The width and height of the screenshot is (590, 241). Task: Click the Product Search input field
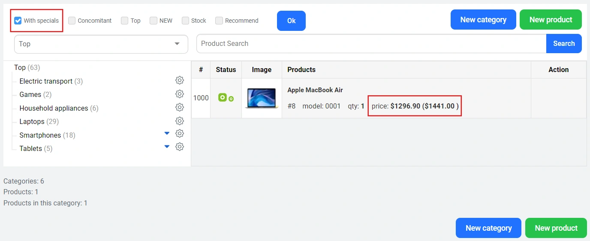[x=371, y=44]
